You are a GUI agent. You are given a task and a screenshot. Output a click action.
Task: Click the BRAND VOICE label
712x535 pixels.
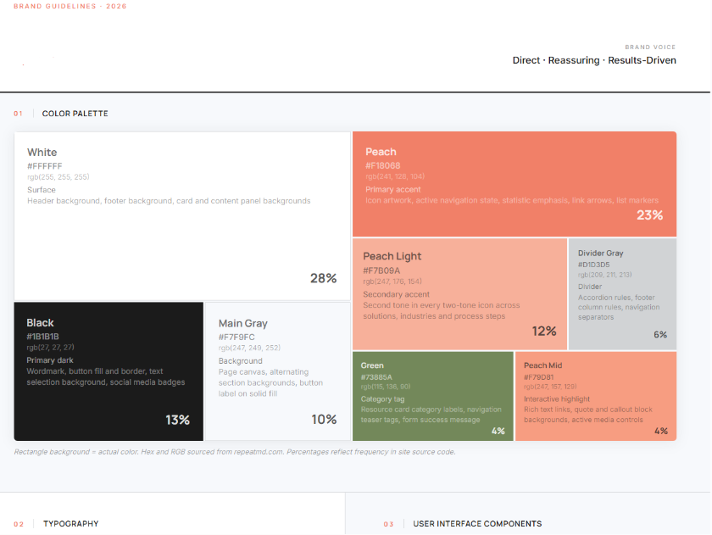650,47
